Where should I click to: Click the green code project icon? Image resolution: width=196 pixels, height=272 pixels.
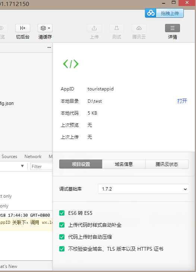pyautogui.click(x=71, y=64)
